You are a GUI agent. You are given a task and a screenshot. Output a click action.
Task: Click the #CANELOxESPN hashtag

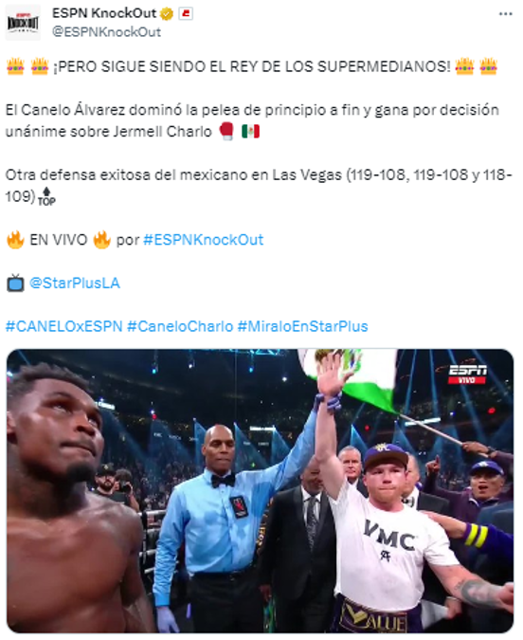pyautogui.click(x=64, y=326)
